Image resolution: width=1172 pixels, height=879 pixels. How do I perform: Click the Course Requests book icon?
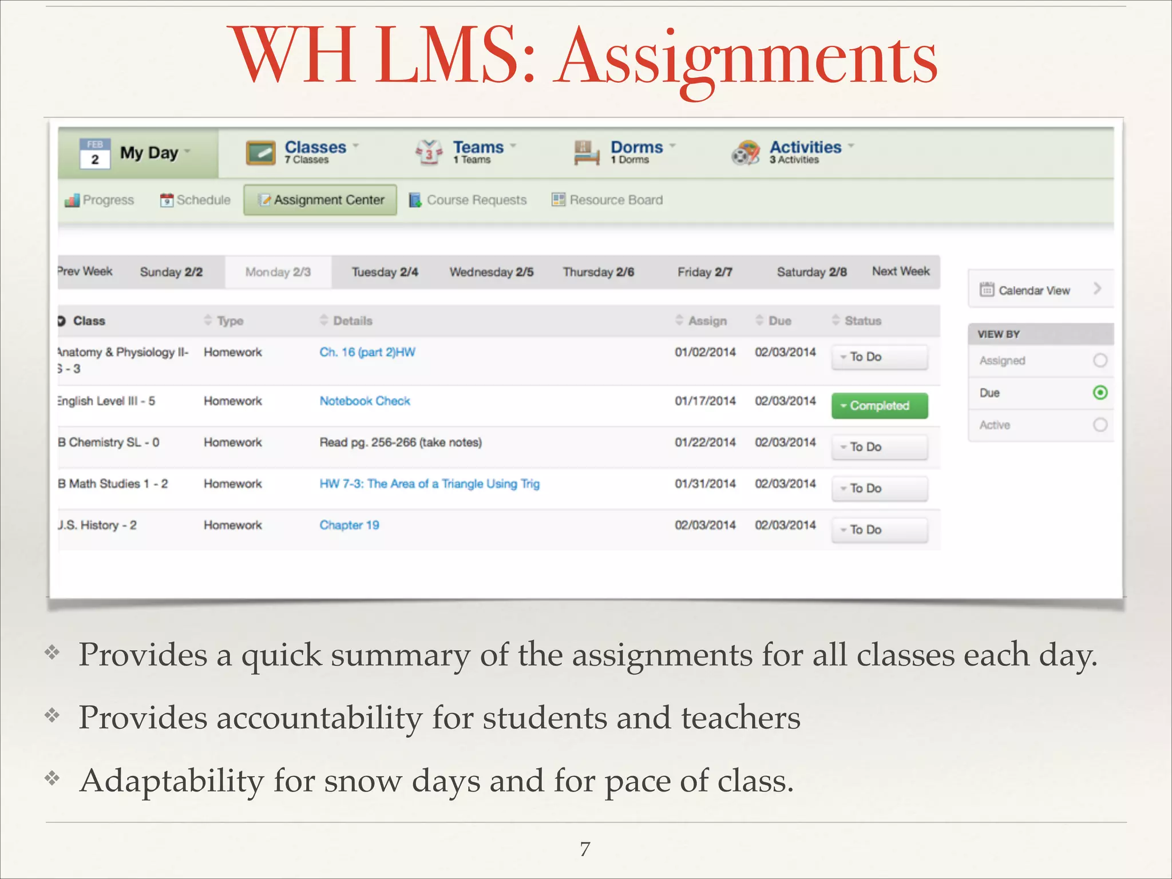click(x=415, y=200)
